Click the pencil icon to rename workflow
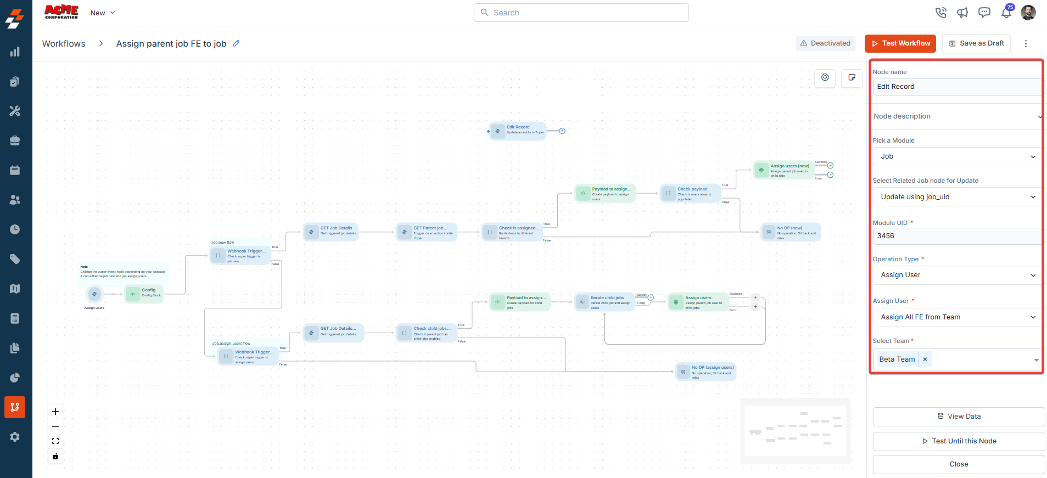This screenshot has height=478, width=1047. (236, 43)
